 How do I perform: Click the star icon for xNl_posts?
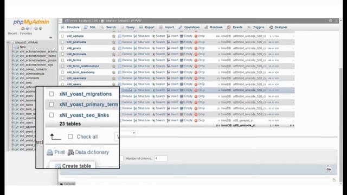click(x=114, y=48)
